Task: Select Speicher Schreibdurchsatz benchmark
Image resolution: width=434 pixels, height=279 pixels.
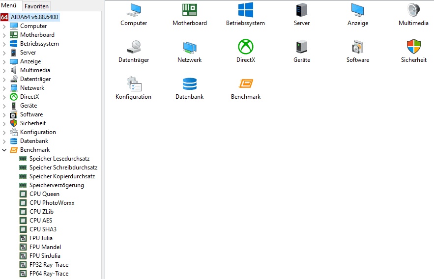Action: (63, 167)
